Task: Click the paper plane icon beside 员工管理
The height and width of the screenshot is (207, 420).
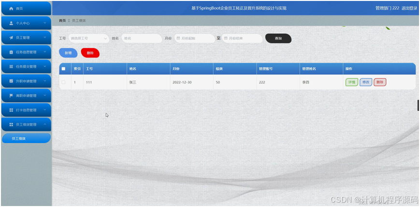Action: point(11,38)
